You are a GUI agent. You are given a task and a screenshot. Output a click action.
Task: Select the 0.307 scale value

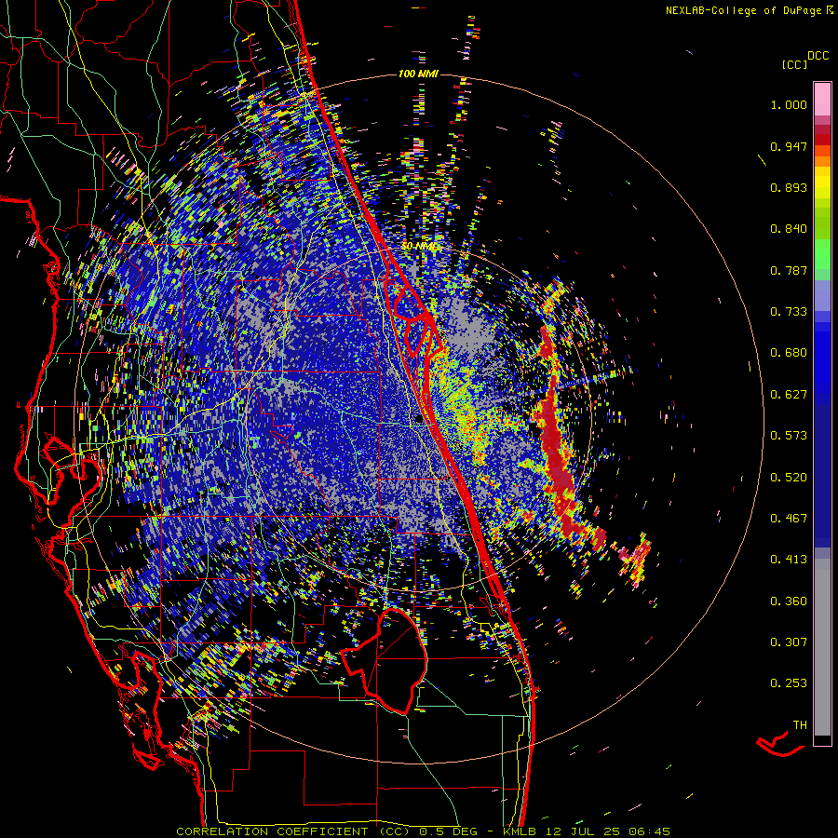[x=789, y=642]
